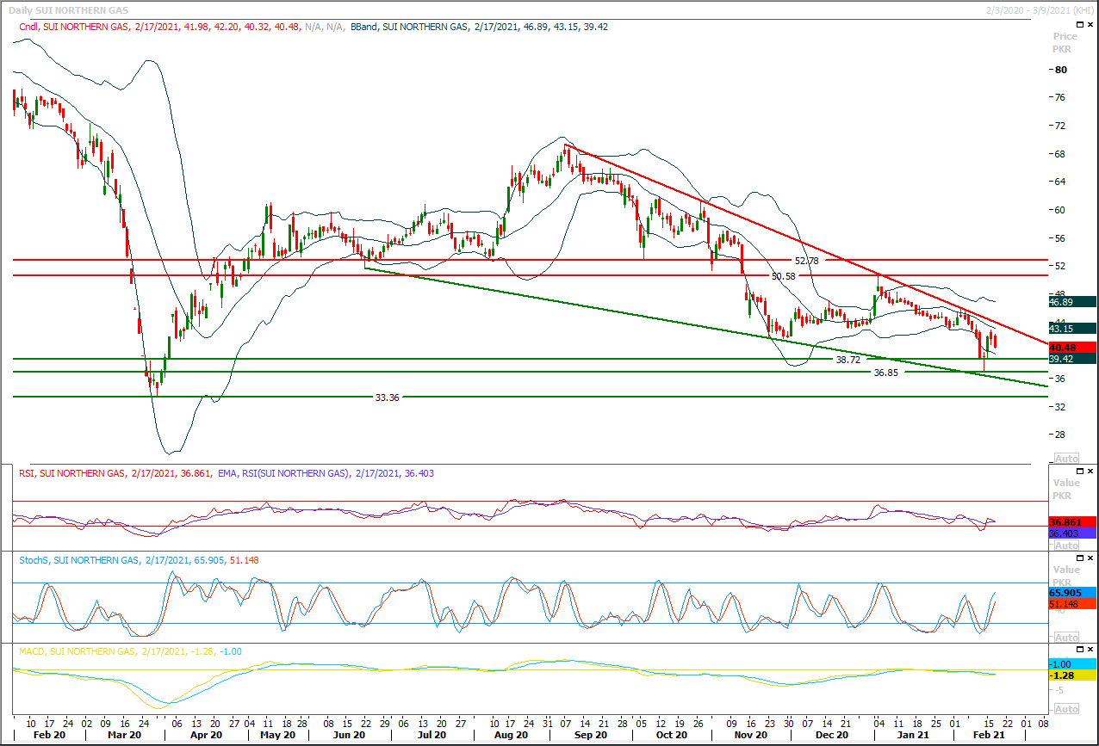Maximize the RSI indicator panel
Screen dimensions: 1099x746
click(x=1080, y=472)
